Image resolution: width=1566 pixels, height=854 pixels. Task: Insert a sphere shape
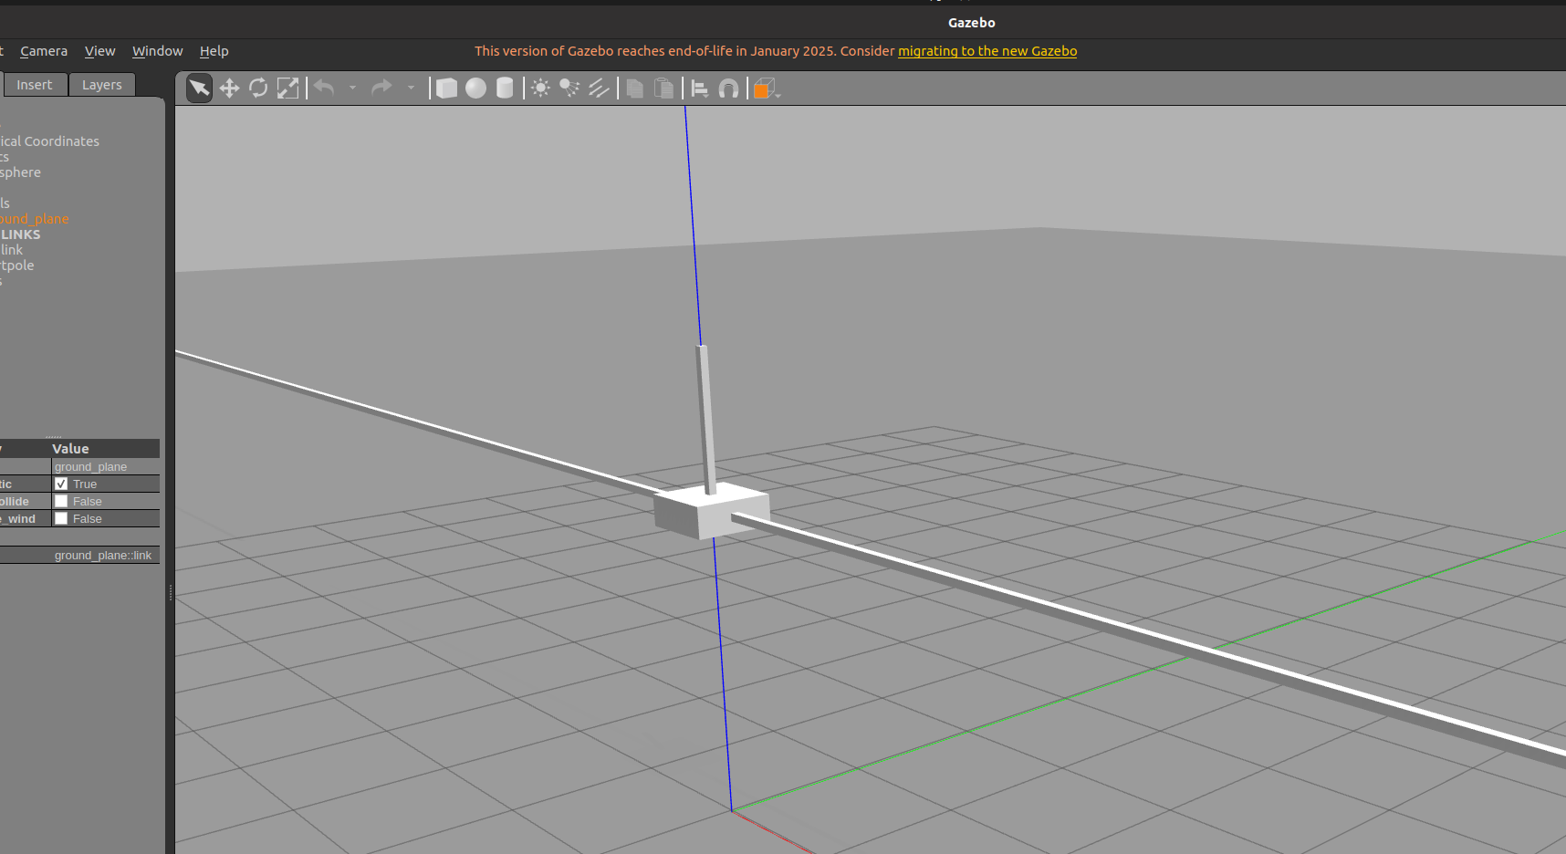click(475, 89)
